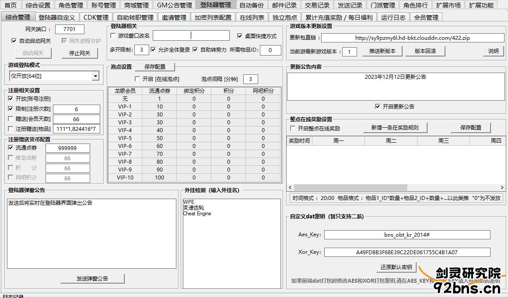Viewport: 508px width, 298px height.
Task: Toggle 限制[注册次数] checkbox
Action: tap(11, 109)
